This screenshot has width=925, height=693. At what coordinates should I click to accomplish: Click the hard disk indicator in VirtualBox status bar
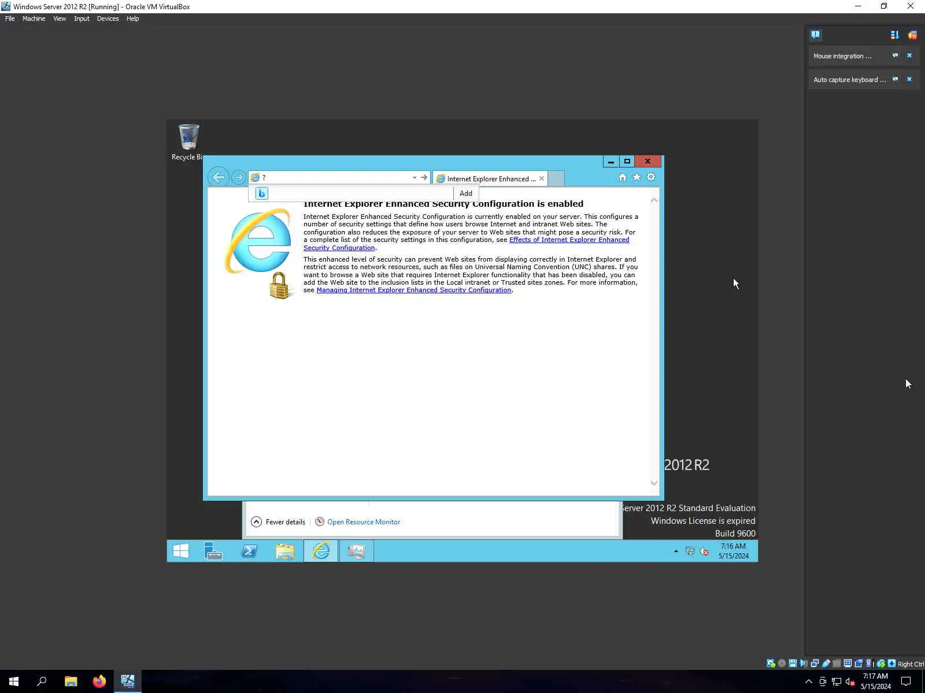point(771,664)
